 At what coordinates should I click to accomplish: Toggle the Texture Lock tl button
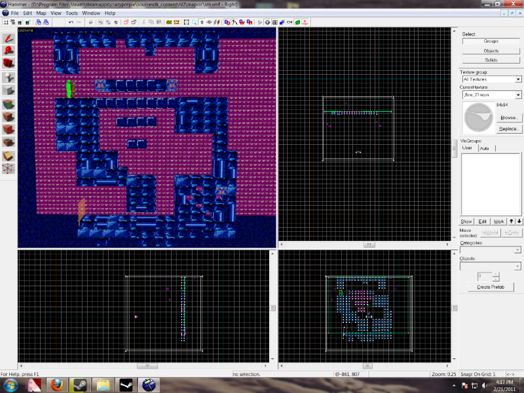tap(202, 22)
